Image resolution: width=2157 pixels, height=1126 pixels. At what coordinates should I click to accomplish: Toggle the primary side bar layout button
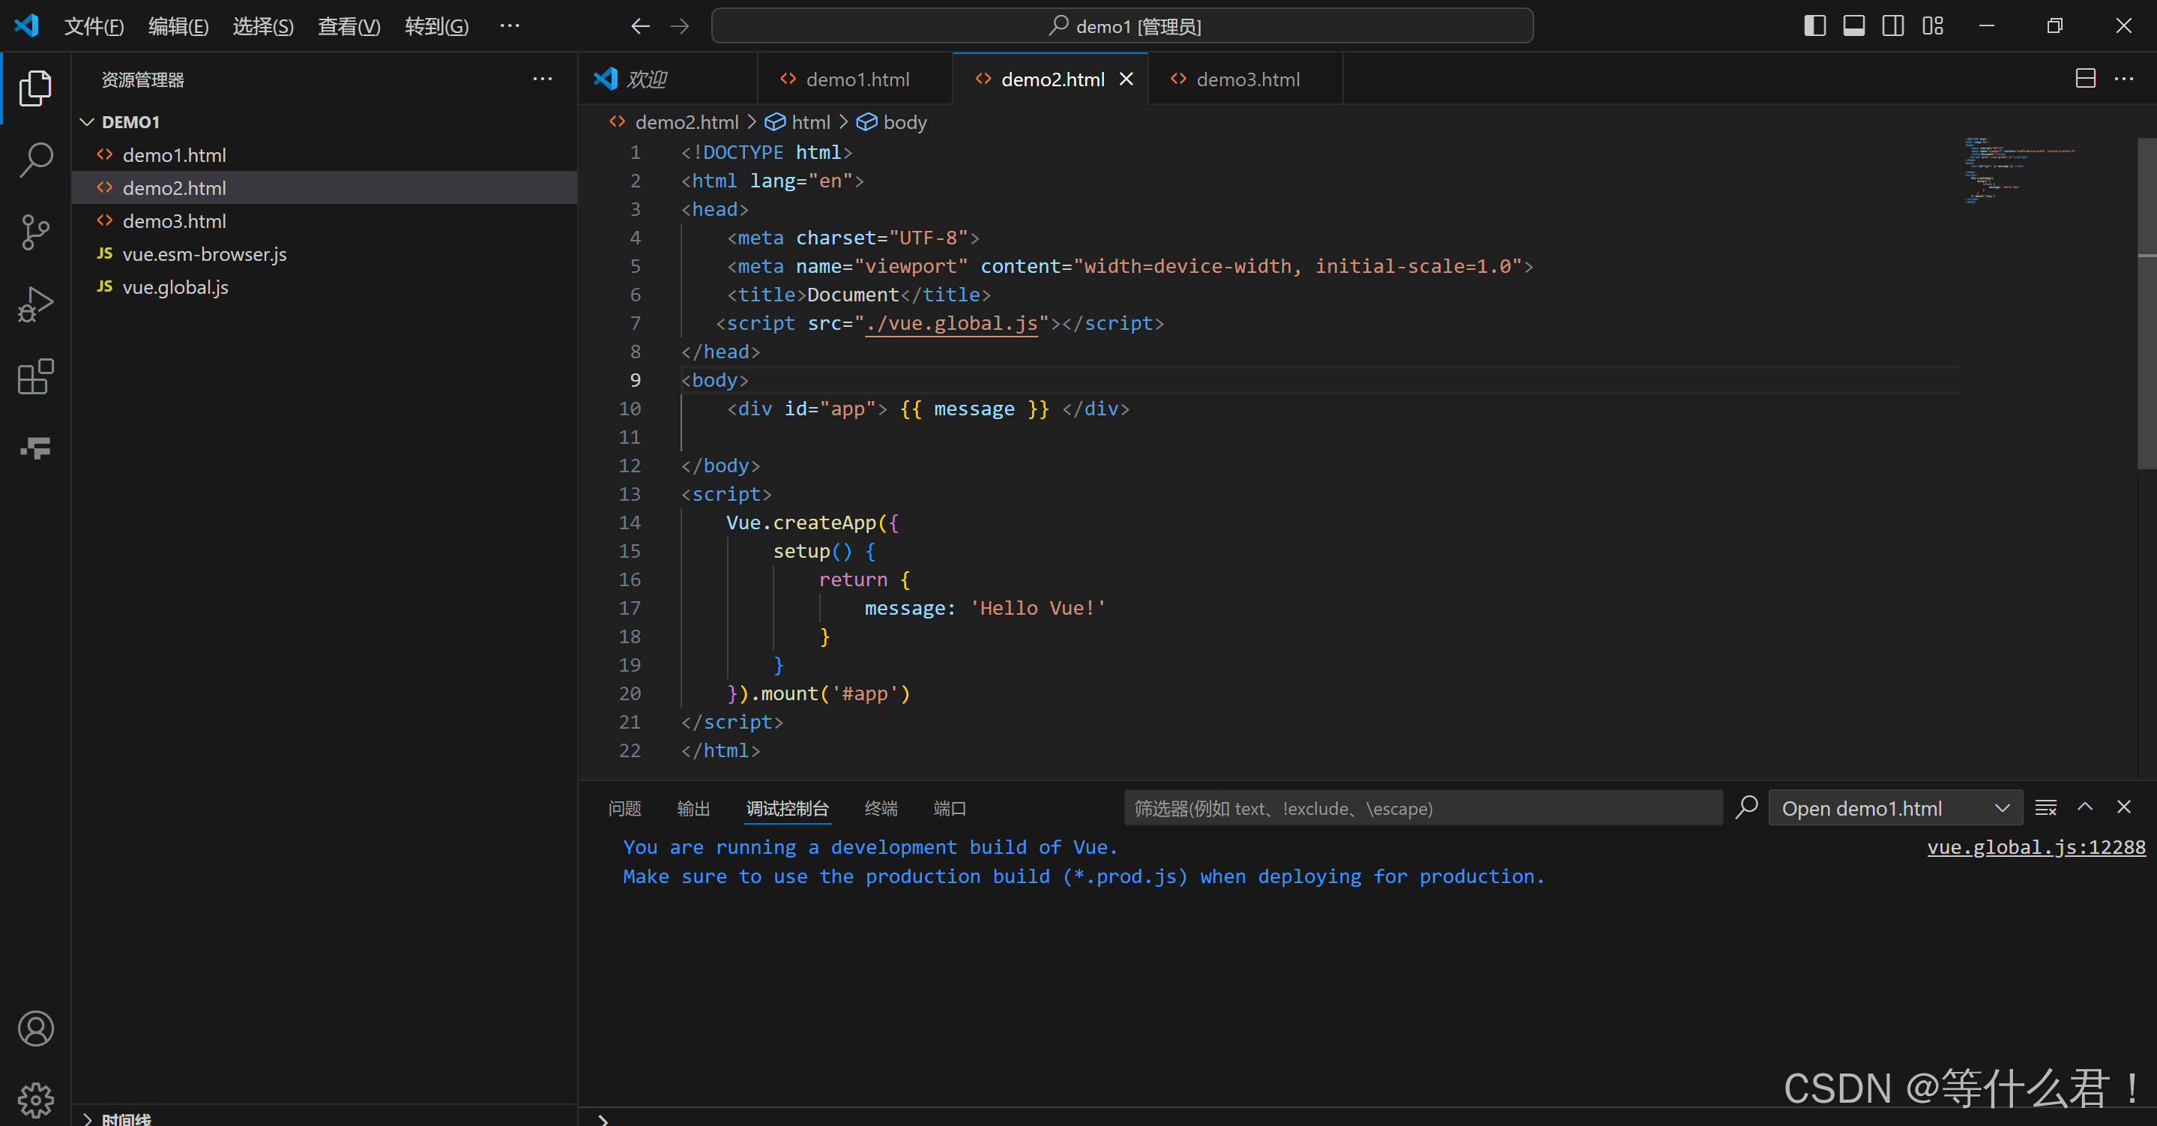[x=1814, y=26]
